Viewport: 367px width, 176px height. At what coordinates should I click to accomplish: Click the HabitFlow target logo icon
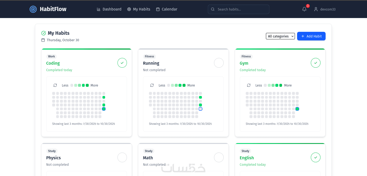33,9
